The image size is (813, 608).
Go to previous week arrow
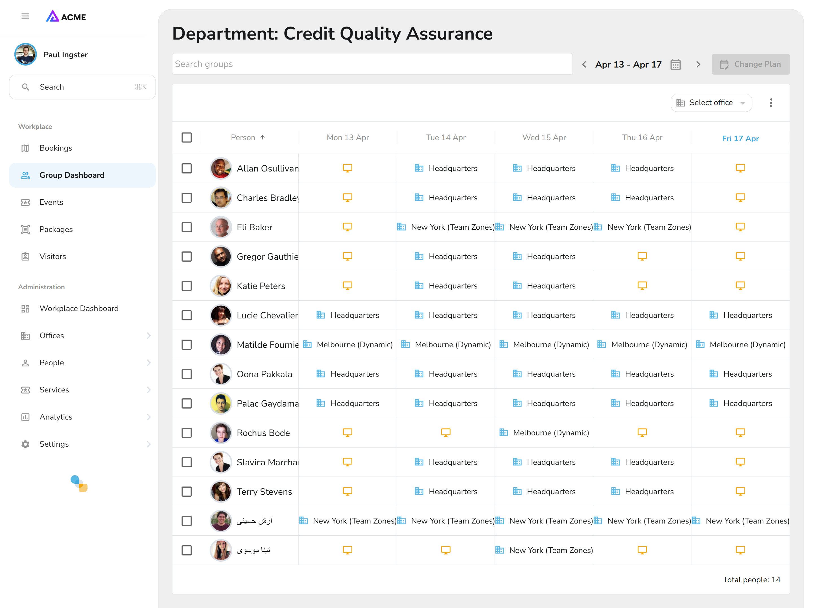(584, 64)
